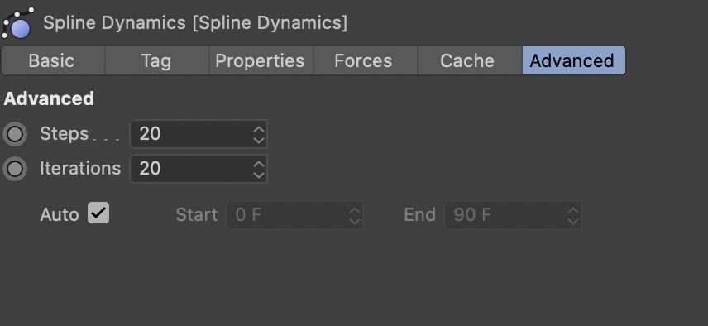Decrease Iterations with the down arrow

258,175
